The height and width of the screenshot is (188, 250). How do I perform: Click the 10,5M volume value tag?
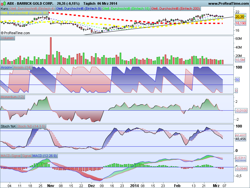coord(240,60)
